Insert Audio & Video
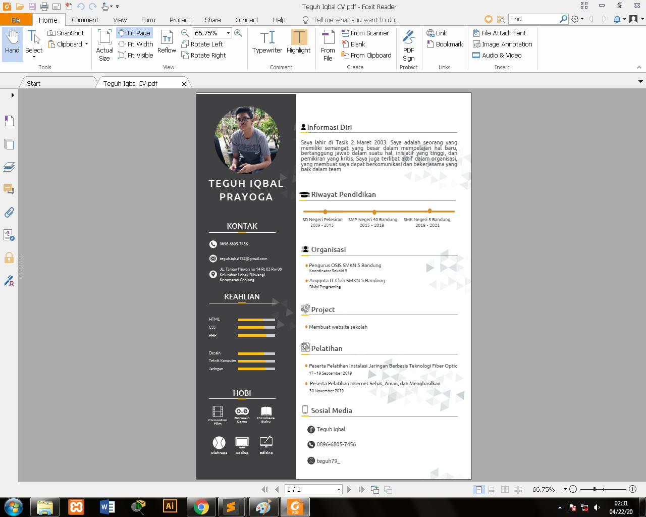This screenshot has width=646, height=517. (x=497, y=55)
